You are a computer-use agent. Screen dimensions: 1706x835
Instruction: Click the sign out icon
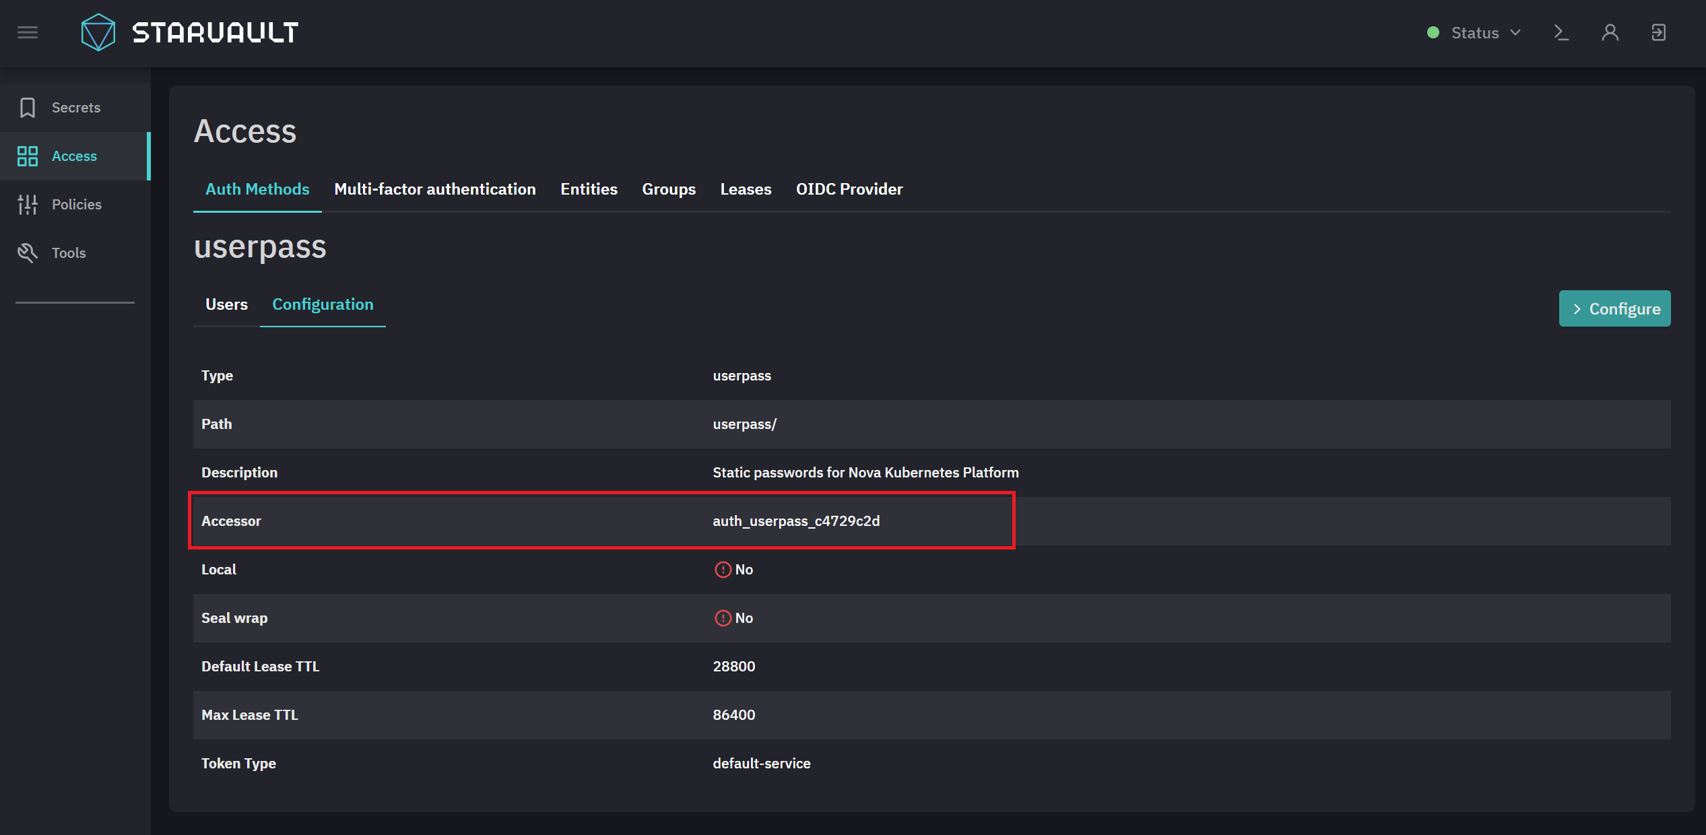coord(1659,32)
